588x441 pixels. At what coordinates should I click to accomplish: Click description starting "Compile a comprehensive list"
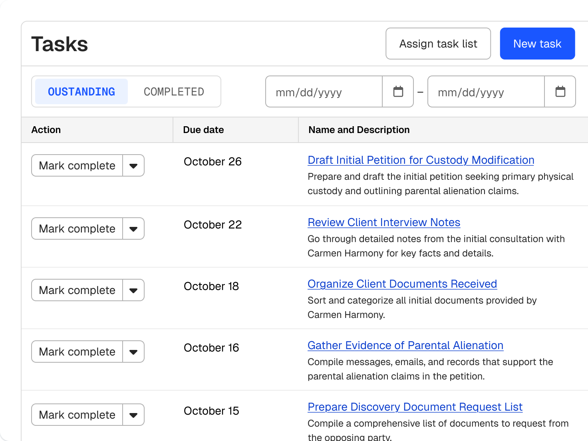pyautogui.click(x=438, y=430)
